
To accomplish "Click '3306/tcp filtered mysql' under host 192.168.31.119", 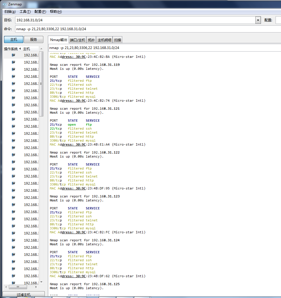I will point(73,97).
